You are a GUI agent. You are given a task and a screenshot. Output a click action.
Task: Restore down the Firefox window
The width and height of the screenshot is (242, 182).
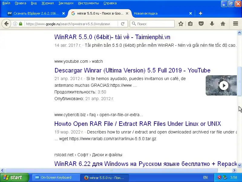click(231, 4)
